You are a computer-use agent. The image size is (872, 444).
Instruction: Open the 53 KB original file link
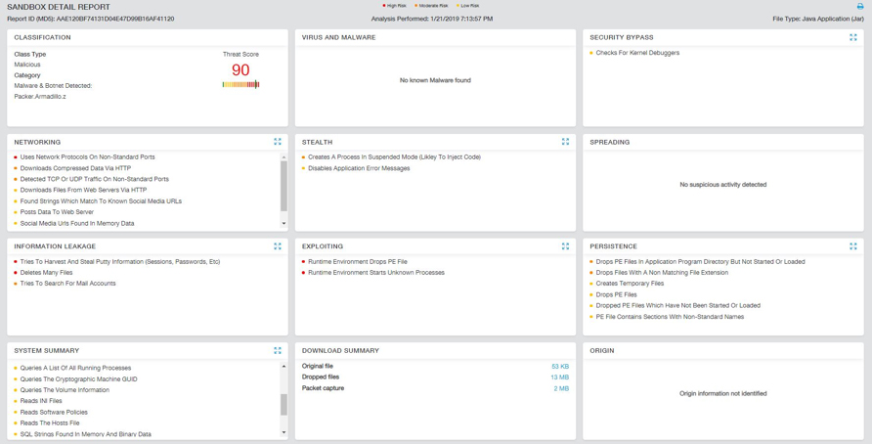pyautogui.click(x=559, y=367)
